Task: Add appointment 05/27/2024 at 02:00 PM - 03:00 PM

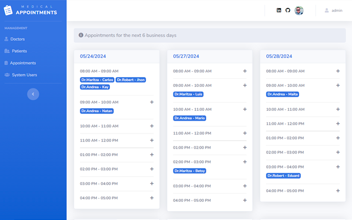Action: (x=245, y=162)
